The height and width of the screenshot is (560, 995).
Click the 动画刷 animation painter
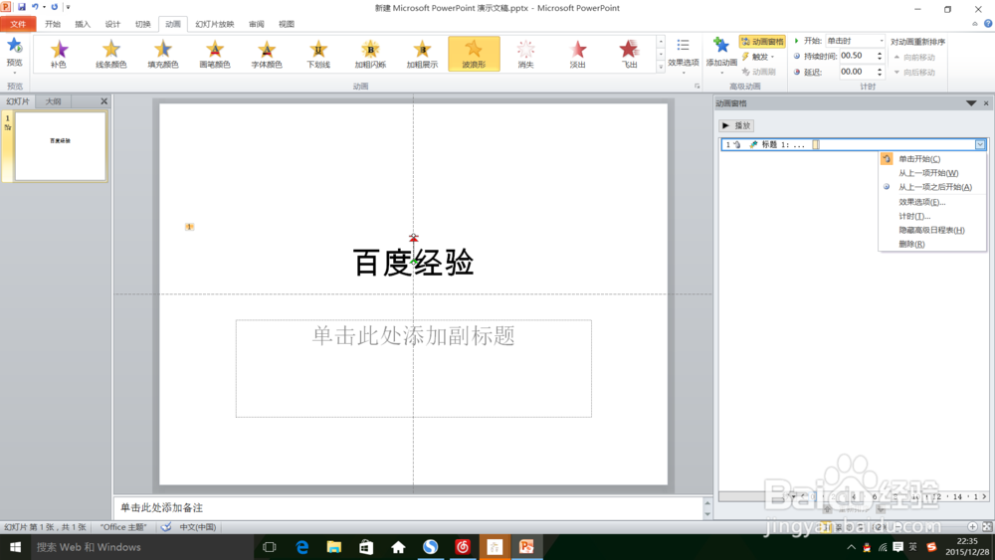click(759, 72)
